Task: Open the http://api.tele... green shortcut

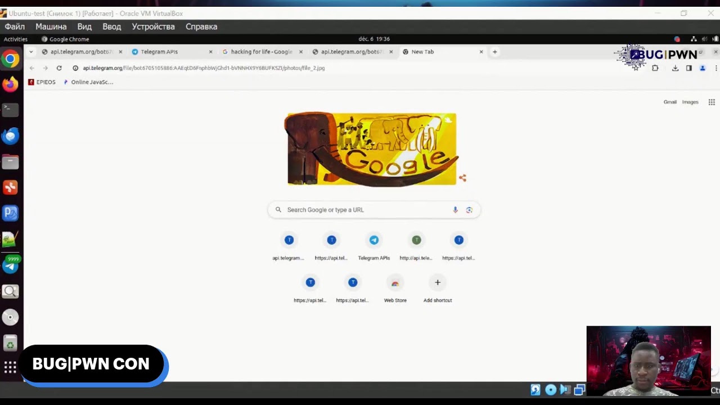Action: tap(416, 246)
